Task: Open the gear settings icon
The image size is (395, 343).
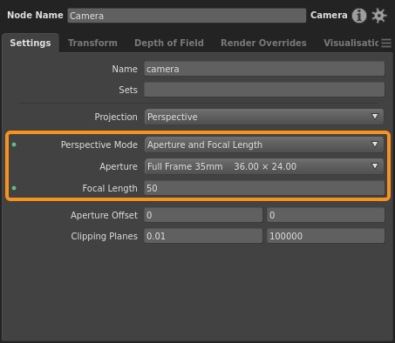Action: point(379,16)
